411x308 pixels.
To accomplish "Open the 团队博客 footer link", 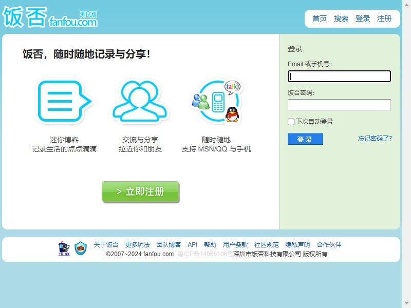I will [x=169, y=245].
